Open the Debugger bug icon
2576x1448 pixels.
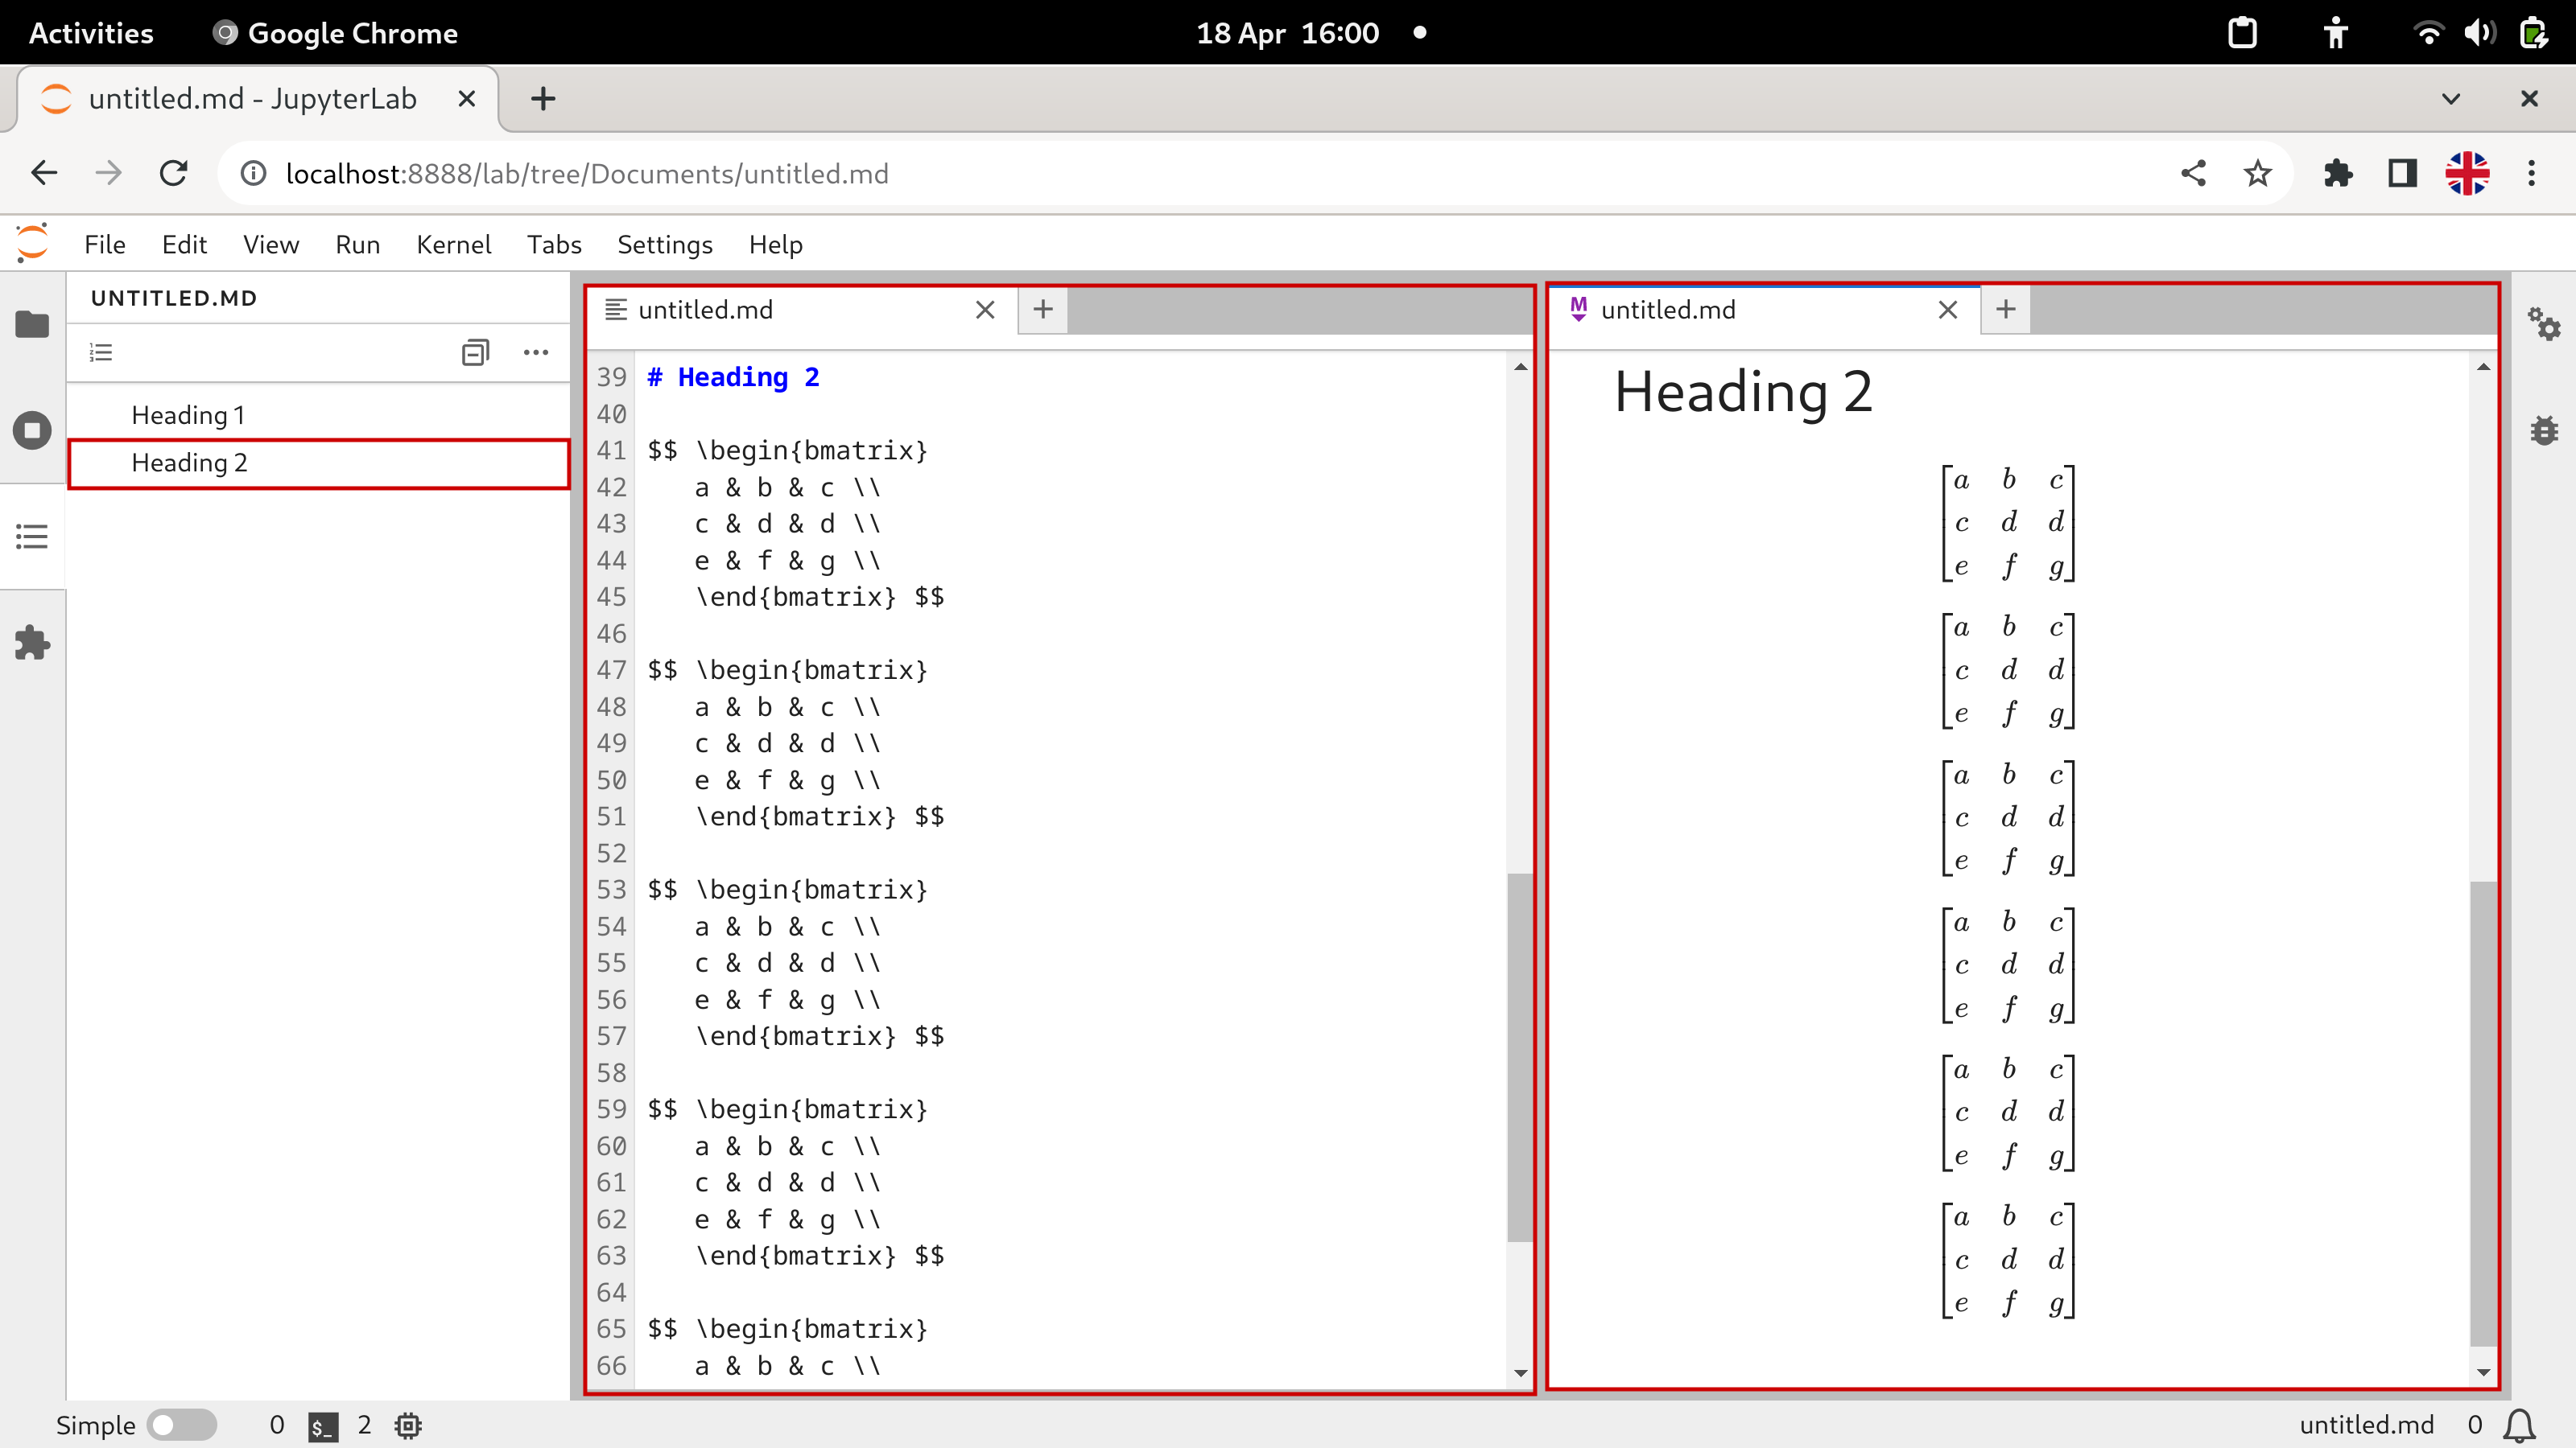tap(2543, 430)
